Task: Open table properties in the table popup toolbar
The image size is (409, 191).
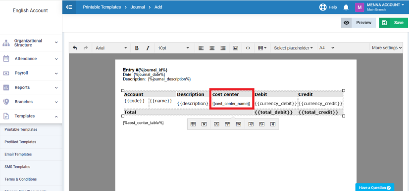Action: point(193,124)
